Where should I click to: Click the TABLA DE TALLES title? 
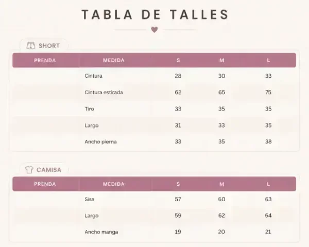click(155, 14)
